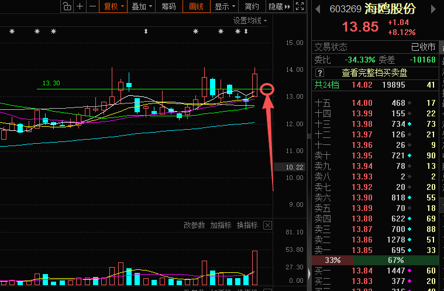Click the last star marker above chart
This screenshot has width=444, height=291.
pyautogui.click(x=238, y=31)
